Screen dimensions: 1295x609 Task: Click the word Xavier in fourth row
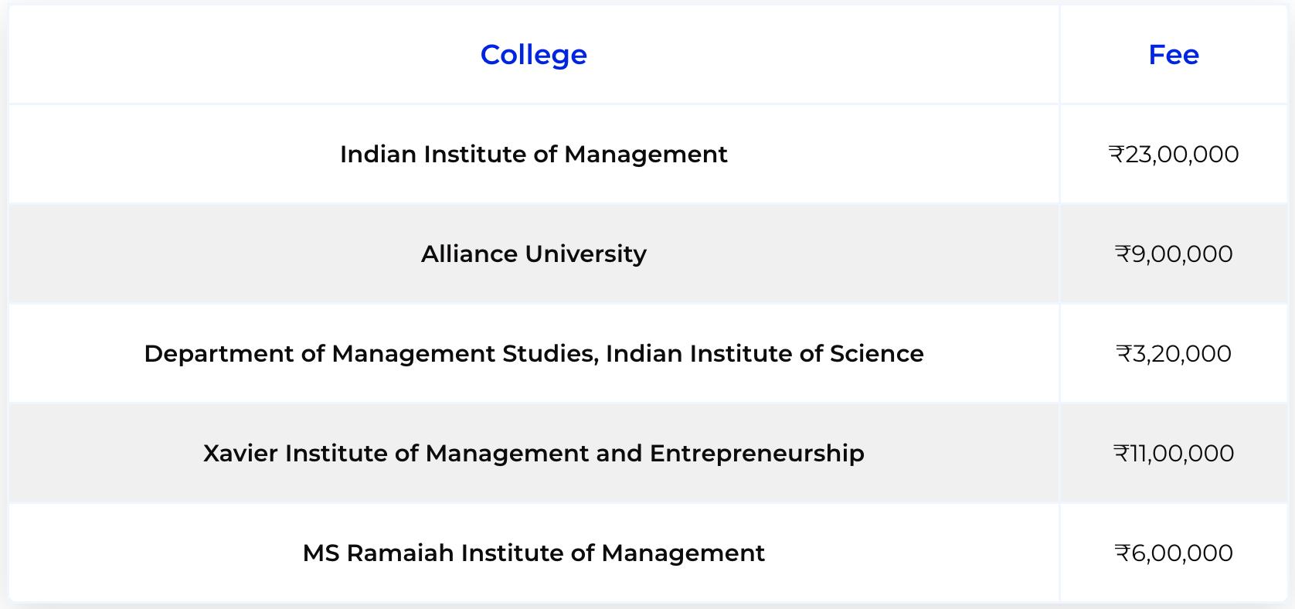pos(240,453)
